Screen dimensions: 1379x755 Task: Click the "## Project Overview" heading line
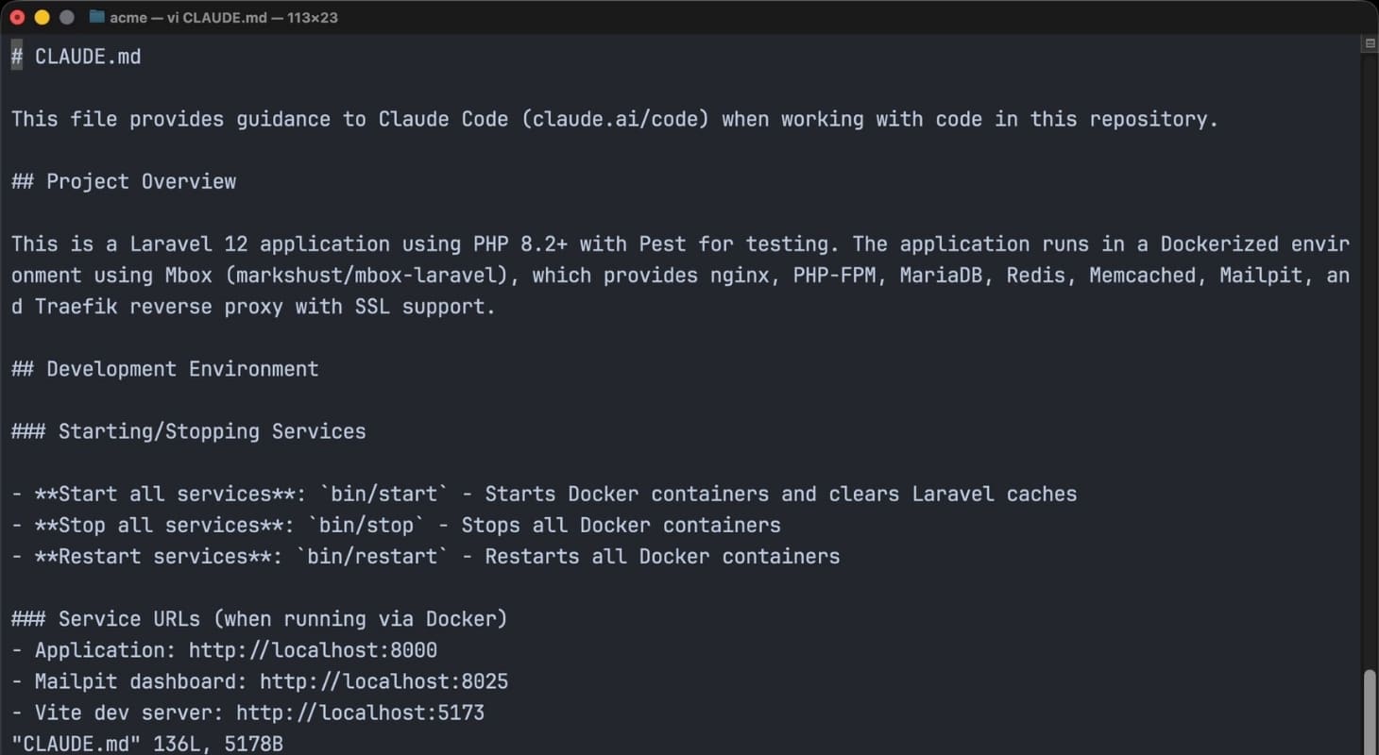tap(124, 181)
